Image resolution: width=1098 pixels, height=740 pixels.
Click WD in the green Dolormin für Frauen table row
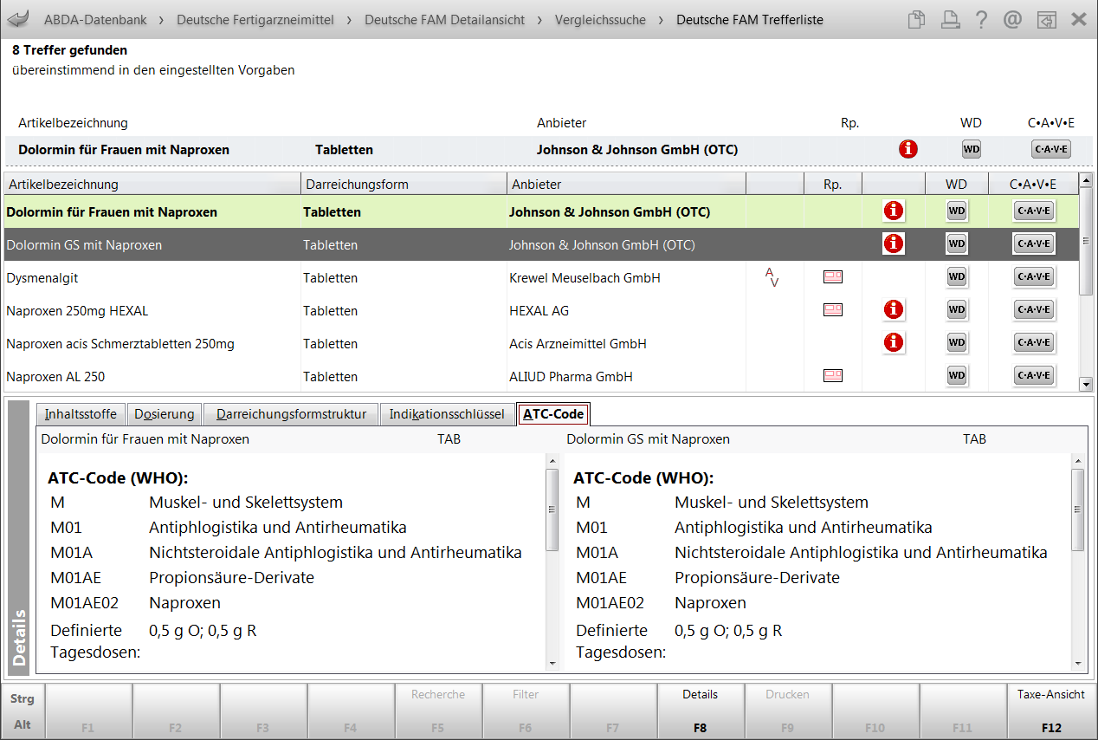(x=957, y=211)
